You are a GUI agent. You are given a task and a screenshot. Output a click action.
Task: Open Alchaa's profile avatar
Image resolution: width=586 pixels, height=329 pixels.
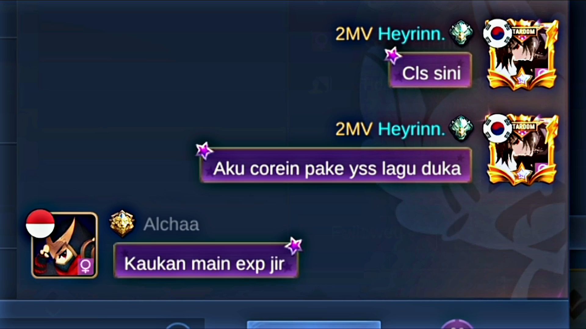click(x=64, y=245)
